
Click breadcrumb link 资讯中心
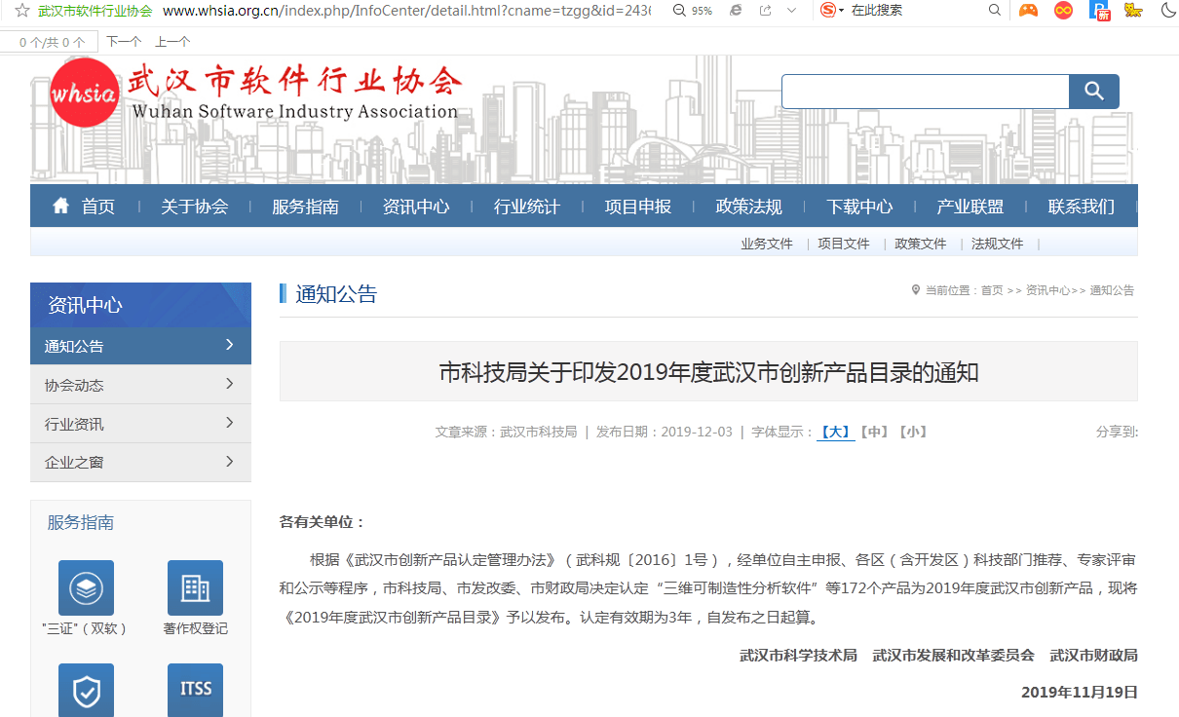point(1048,290)
